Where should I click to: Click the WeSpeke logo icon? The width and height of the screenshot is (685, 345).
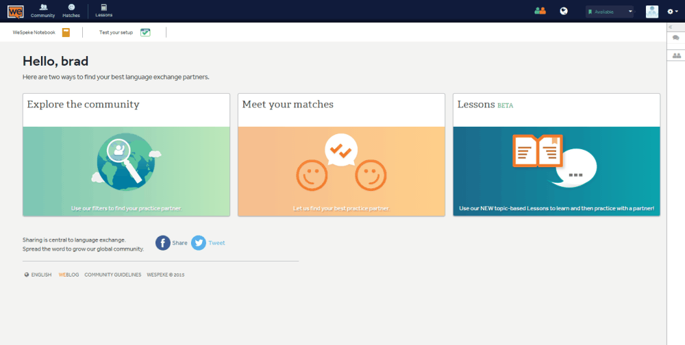(x=15, y=12)
